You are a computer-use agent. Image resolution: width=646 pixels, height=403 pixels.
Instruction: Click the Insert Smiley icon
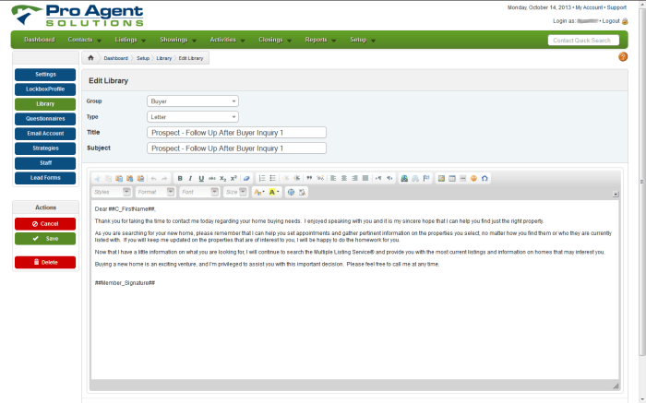[x=473, y=178]
